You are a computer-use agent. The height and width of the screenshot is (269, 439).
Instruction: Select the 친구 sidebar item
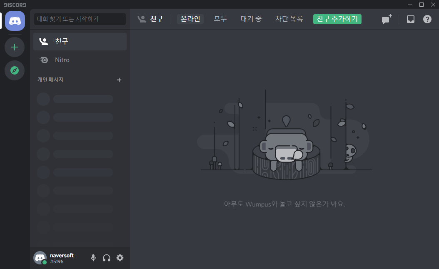[80, 41]
